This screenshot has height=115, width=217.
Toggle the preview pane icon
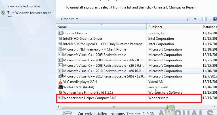pos(205,19)
